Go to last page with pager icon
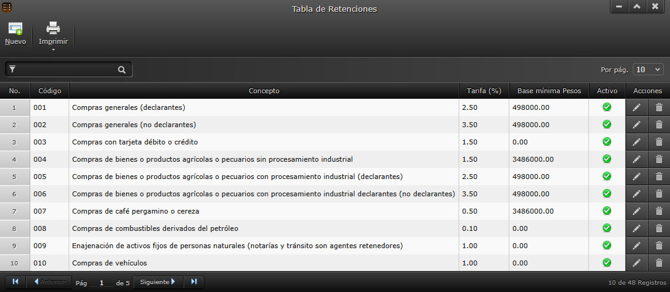The width and height of the screenshot is (670, 292). [x=194, y=282]
